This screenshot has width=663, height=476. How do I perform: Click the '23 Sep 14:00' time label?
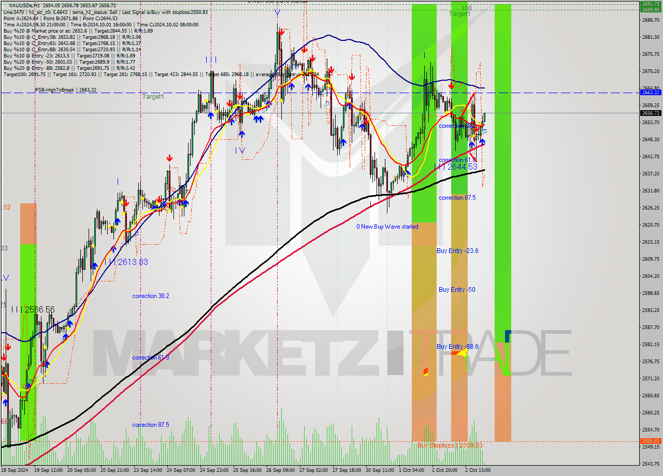149,470
